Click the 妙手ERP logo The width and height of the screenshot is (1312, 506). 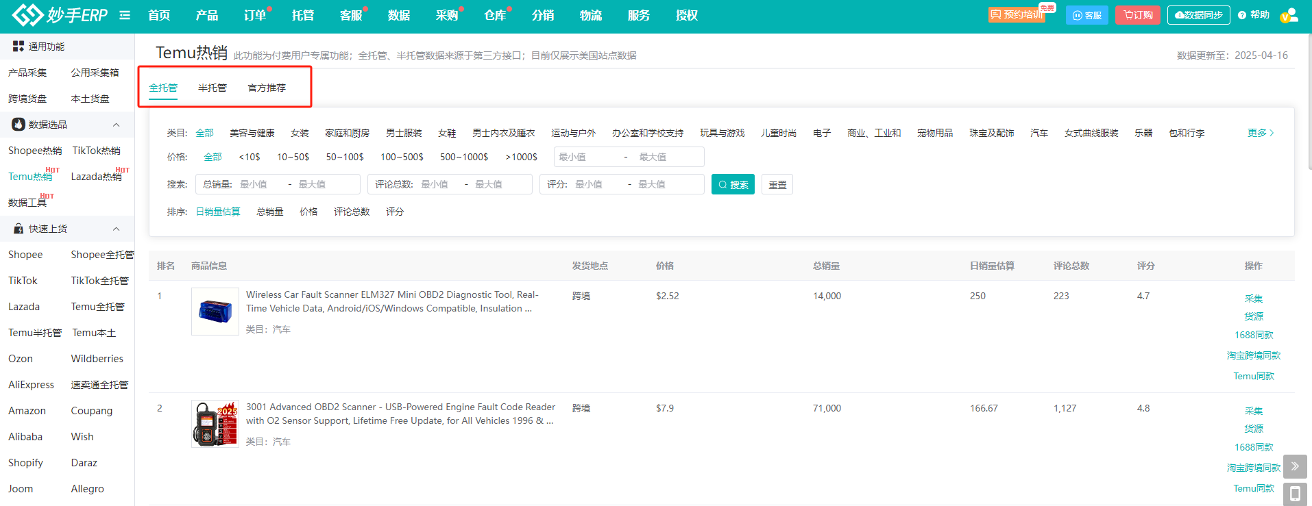click(60, 14)
